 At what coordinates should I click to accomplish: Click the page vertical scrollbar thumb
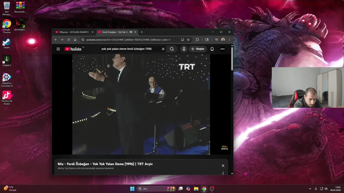232,59
